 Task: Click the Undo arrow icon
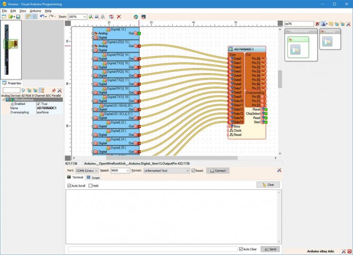42,17
